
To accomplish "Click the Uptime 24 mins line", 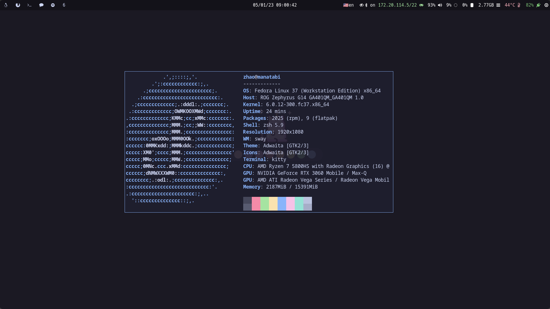I will (265, 111).
